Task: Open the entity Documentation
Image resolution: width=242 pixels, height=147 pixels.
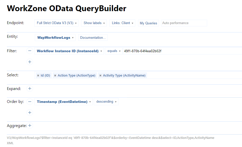Action: 93,38
